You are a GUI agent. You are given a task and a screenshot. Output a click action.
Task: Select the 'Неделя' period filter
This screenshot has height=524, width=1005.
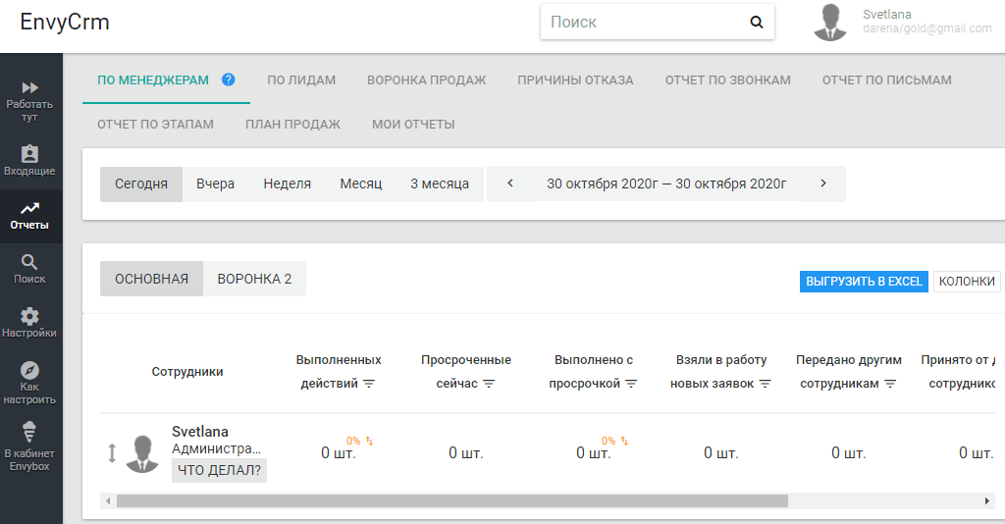click(x=287, y=183)
